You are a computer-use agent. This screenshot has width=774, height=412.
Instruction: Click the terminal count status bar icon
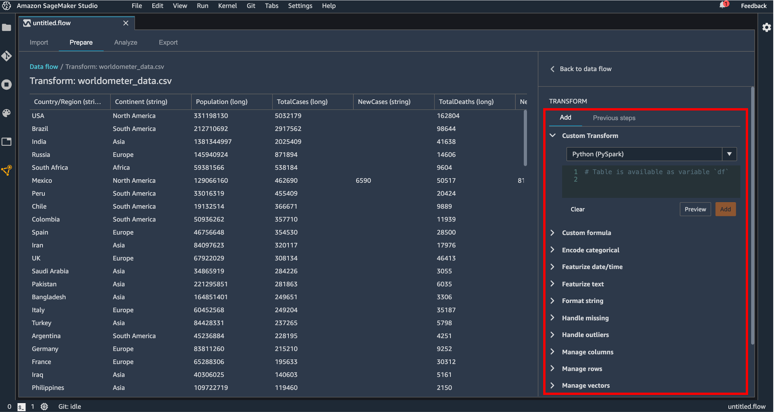point(22,407)
